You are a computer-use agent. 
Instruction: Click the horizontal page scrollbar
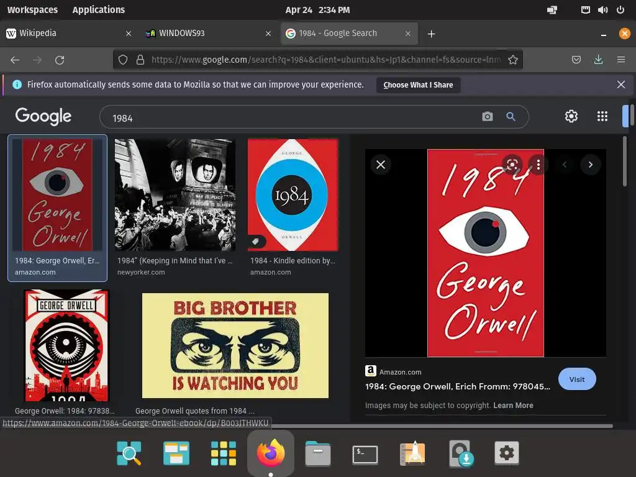point(442,426)
